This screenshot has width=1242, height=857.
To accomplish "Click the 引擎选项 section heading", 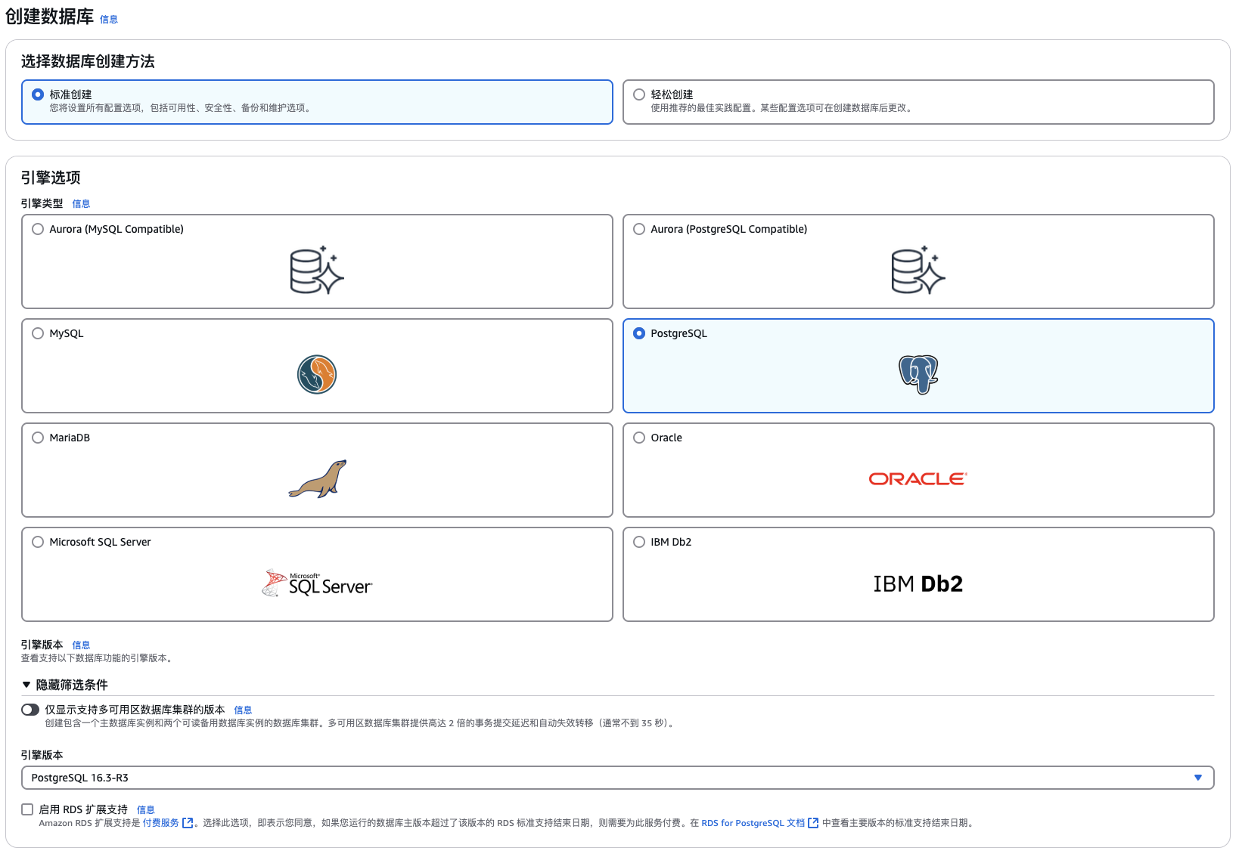I will click(x=51, y=178).
